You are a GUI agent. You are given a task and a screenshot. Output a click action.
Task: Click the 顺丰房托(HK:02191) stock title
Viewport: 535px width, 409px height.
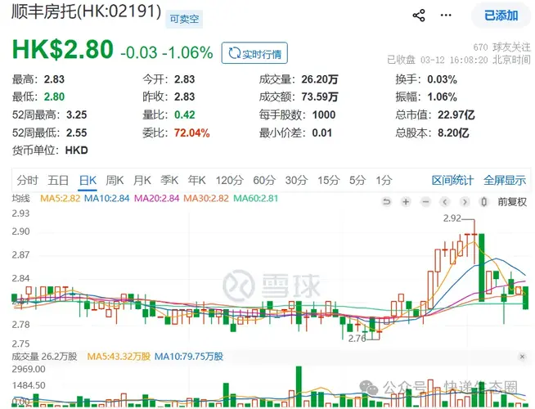coord(87,12)
